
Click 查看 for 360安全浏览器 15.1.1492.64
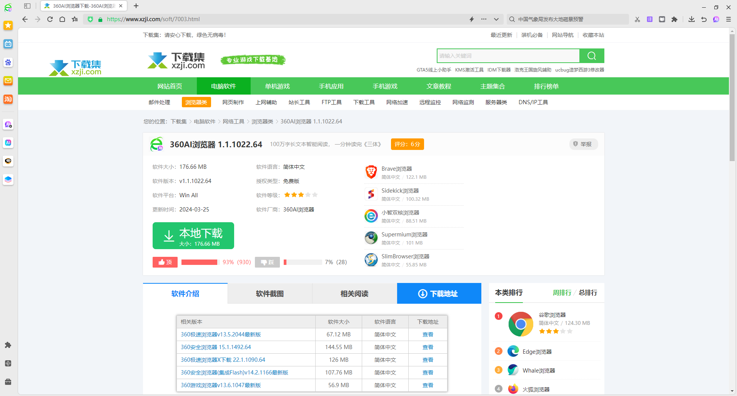428,347
